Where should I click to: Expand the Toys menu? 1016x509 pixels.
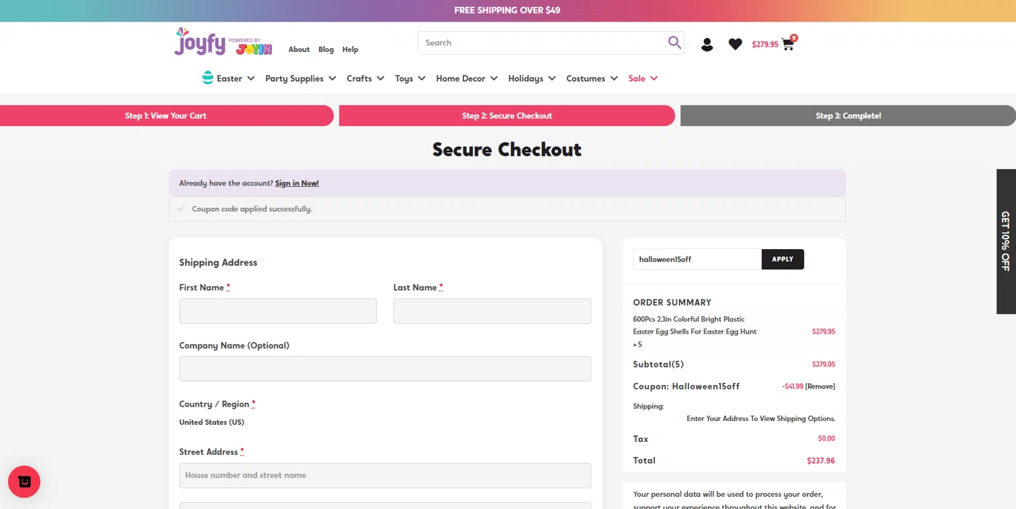point(410,79)
